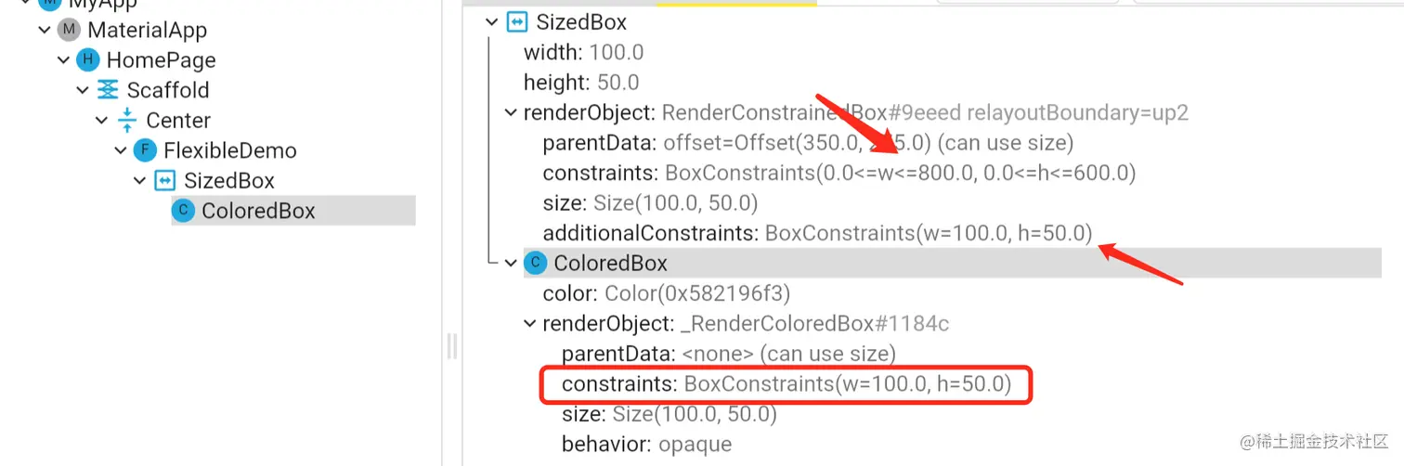Click the SizedBox icon in widget tree
1404x466 pixels.
click(x=164, y=180)
